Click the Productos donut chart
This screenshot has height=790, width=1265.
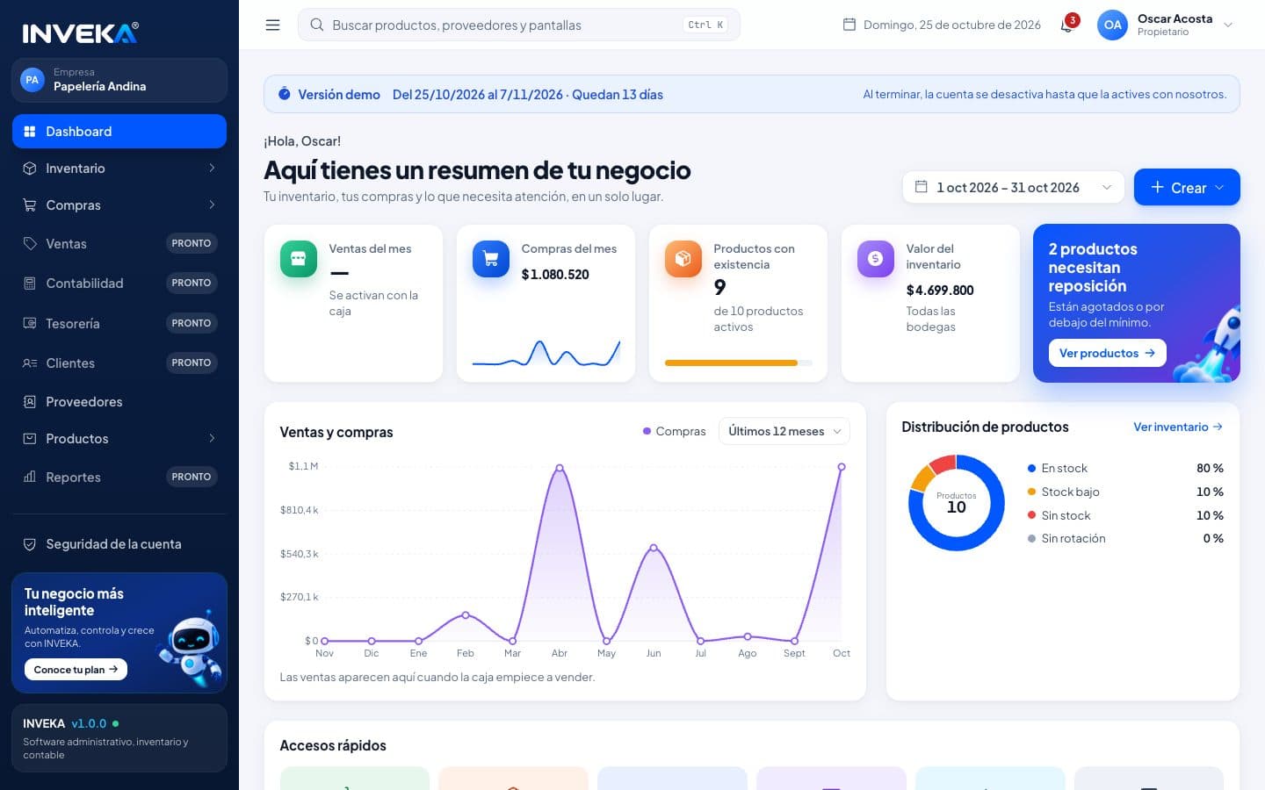957,503
